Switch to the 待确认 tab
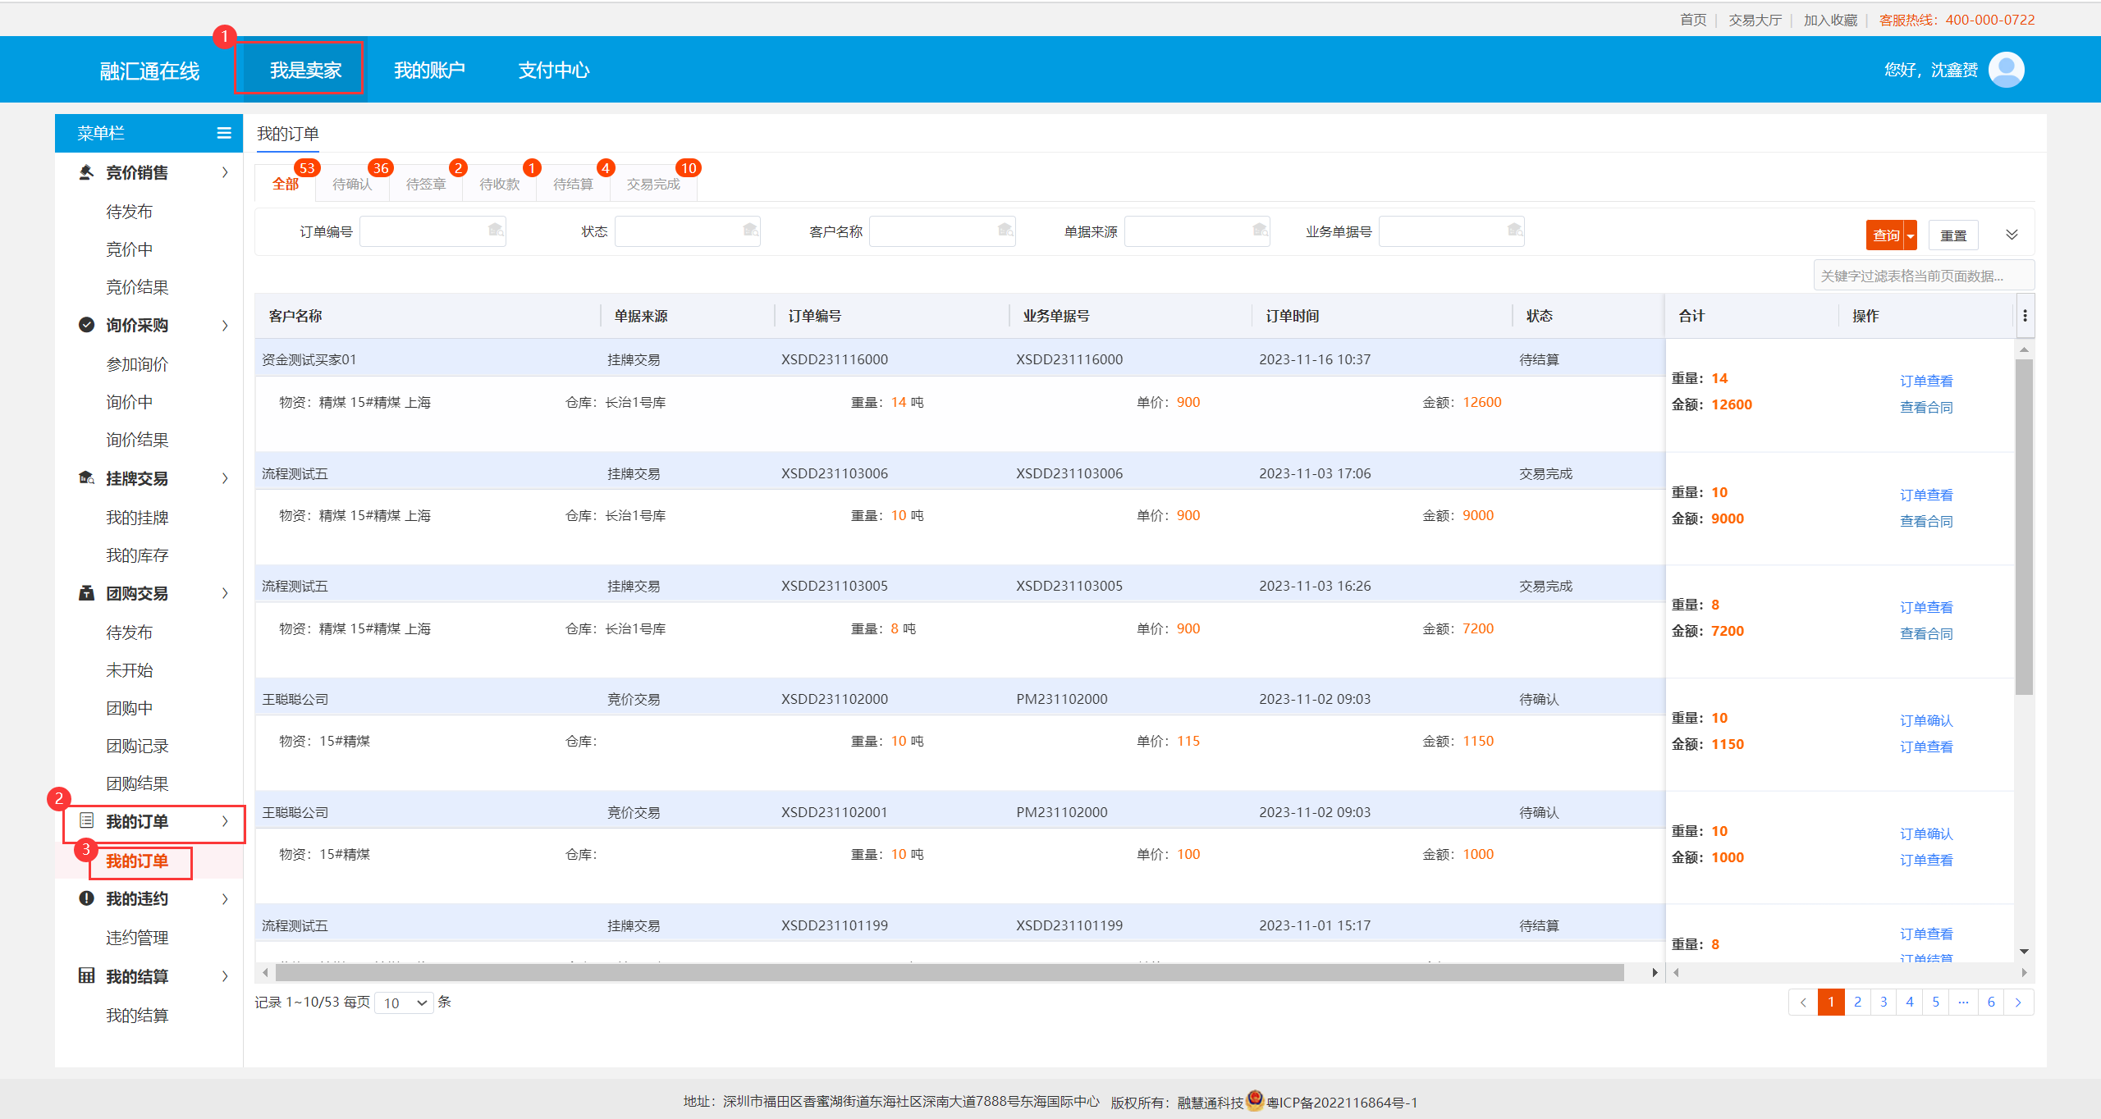 (x=352, y=184)
